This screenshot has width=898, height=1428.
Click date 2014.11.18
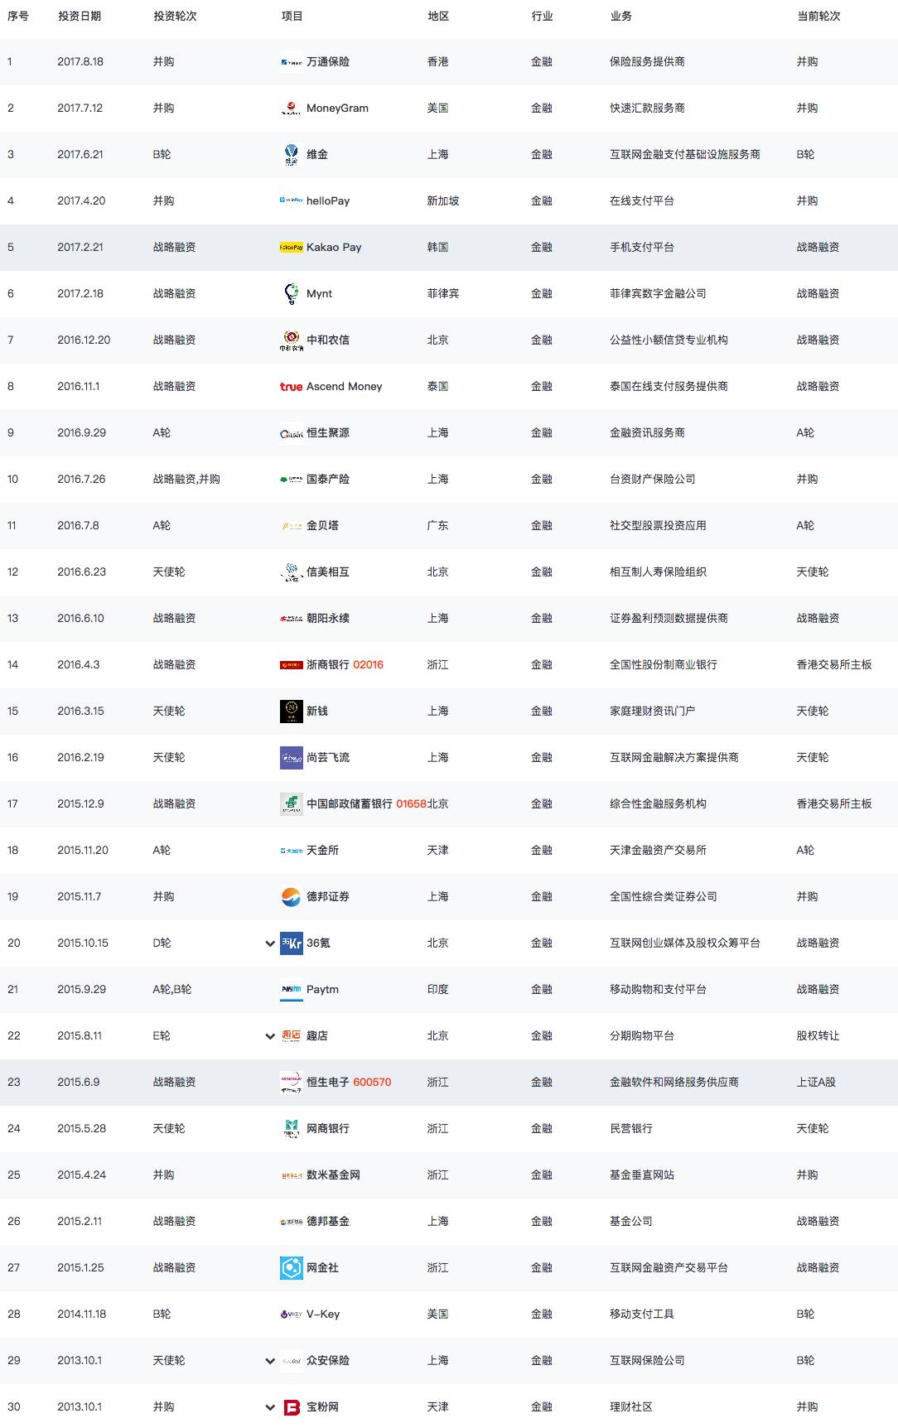82,1315
